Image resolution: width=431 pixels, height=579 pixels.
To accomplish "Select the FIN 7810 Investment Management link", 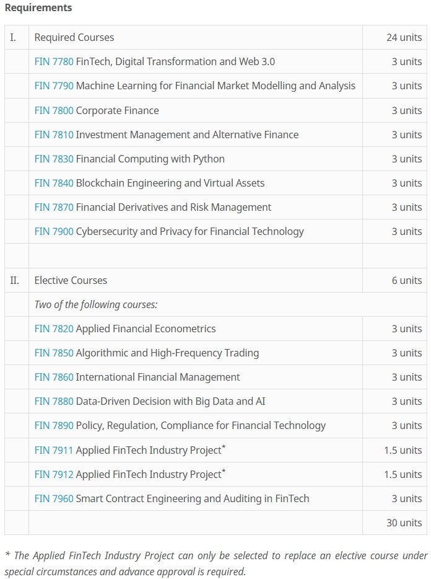I will [x=54, y=135].
